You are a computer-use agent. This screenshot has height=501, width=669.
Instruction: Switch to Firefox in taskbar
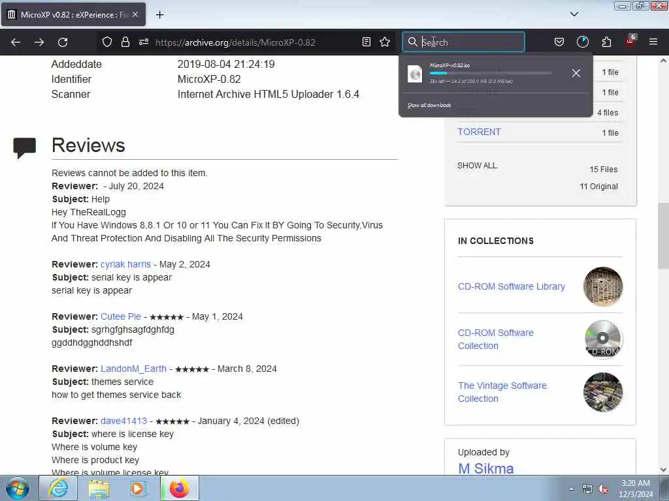coord(180,488)
